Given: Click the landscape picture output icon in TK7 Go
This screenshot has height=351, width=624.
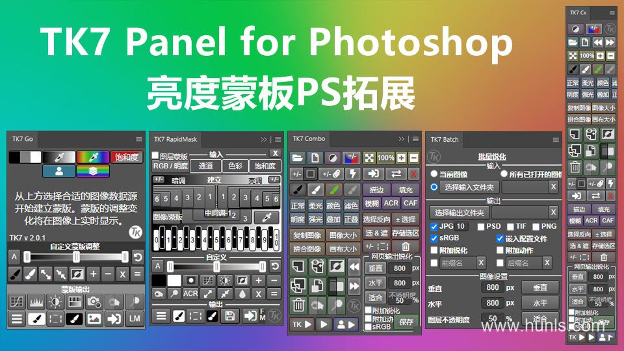Looking at the screenshot, I should click(x=94, y=318).
